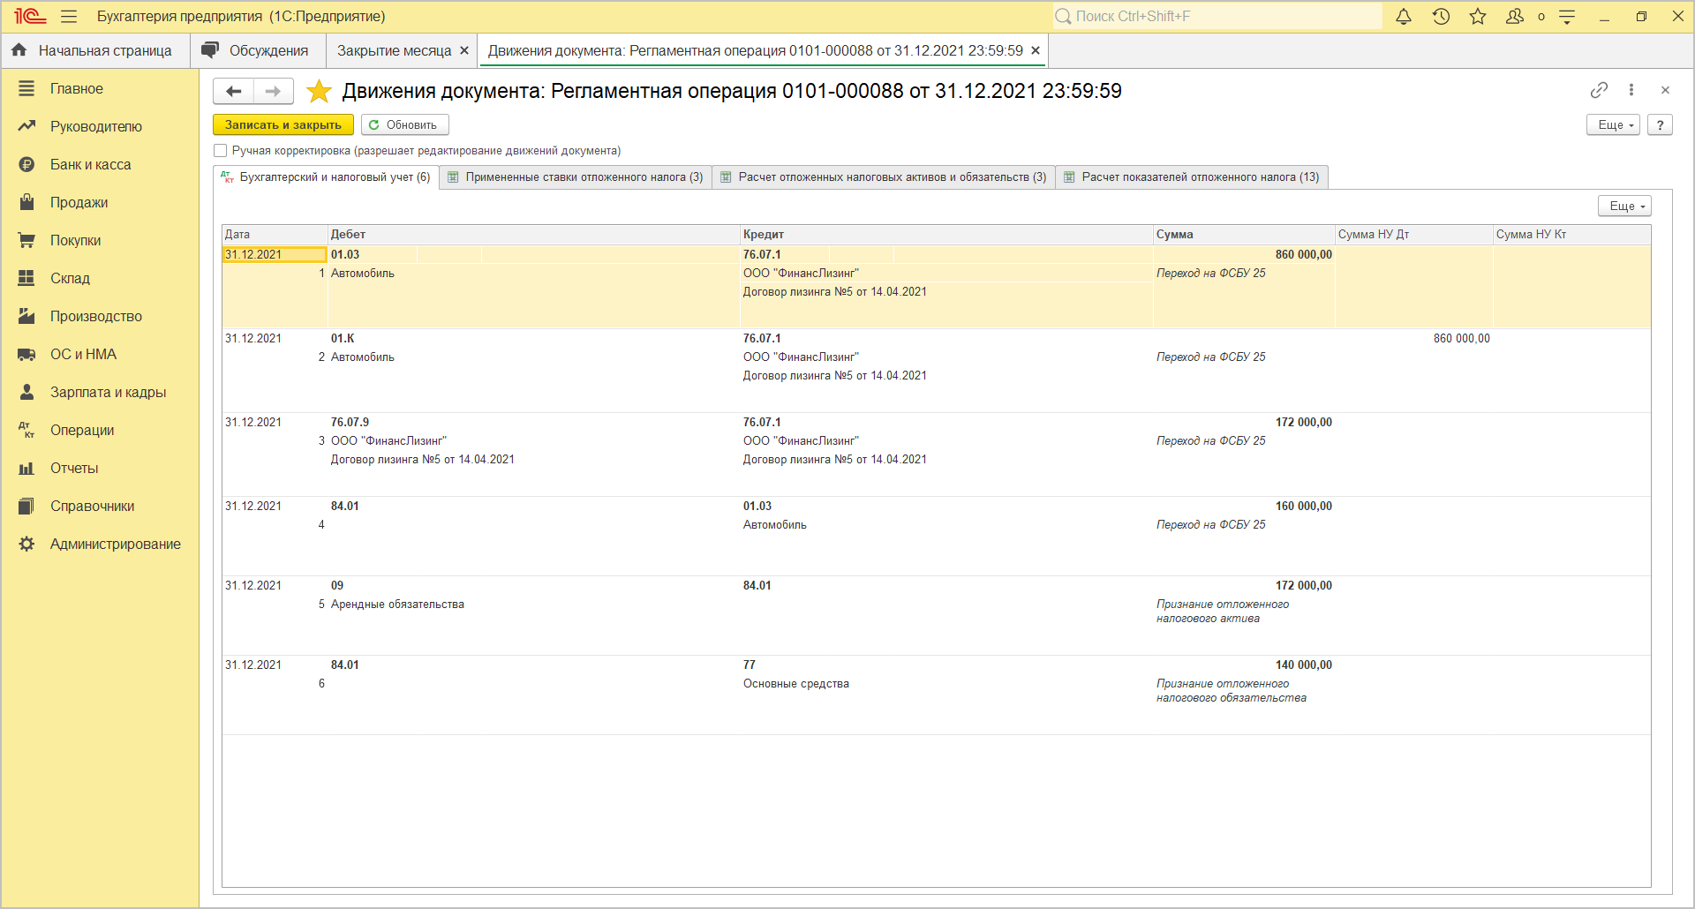Select debit account 01.К cell
The width and height of the screenshot is (1695, 909).
click(x=343, y=338)
